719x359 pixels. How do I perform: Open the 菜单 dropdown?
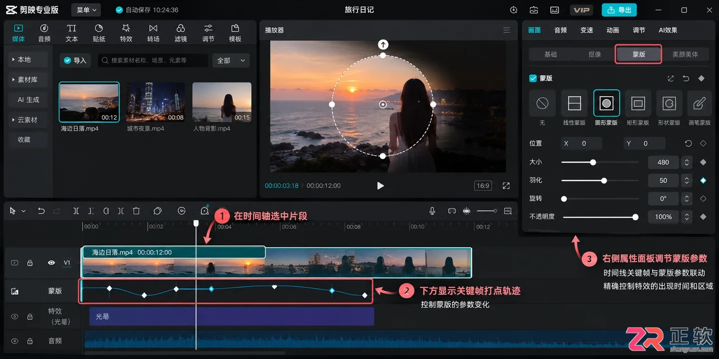pos(86,10)
